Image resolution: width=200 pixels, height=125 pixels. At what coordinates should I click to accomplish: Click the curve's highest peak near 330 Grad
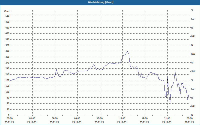point(127,51)
